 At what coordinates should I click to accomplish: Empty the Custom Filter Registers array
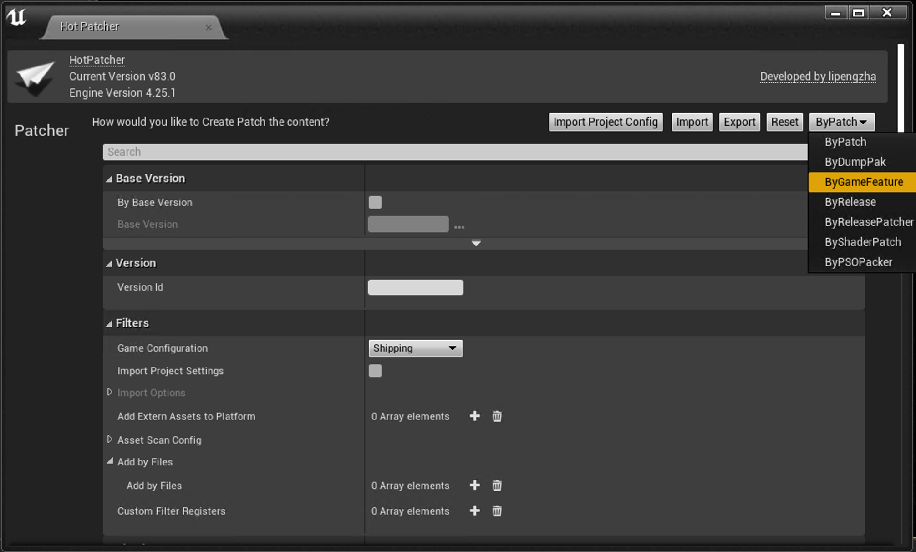click(497, 511)
